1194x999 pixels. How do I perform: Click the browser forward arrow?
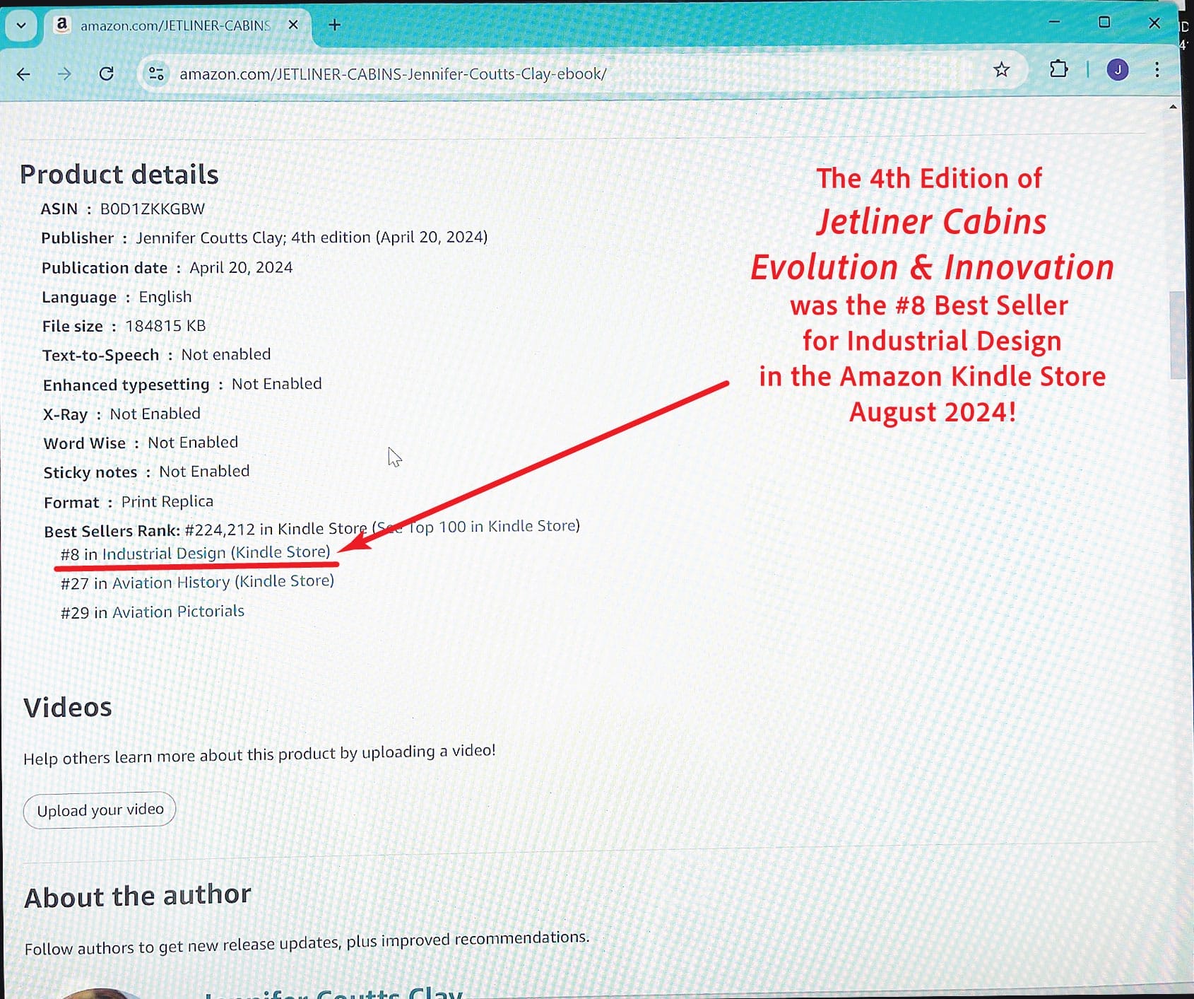64,74
